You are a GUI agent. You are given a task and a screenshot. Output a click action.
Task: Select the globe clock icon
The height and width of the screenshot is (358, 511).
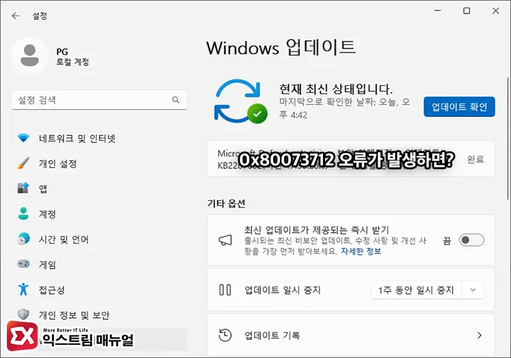pos(23,239)
